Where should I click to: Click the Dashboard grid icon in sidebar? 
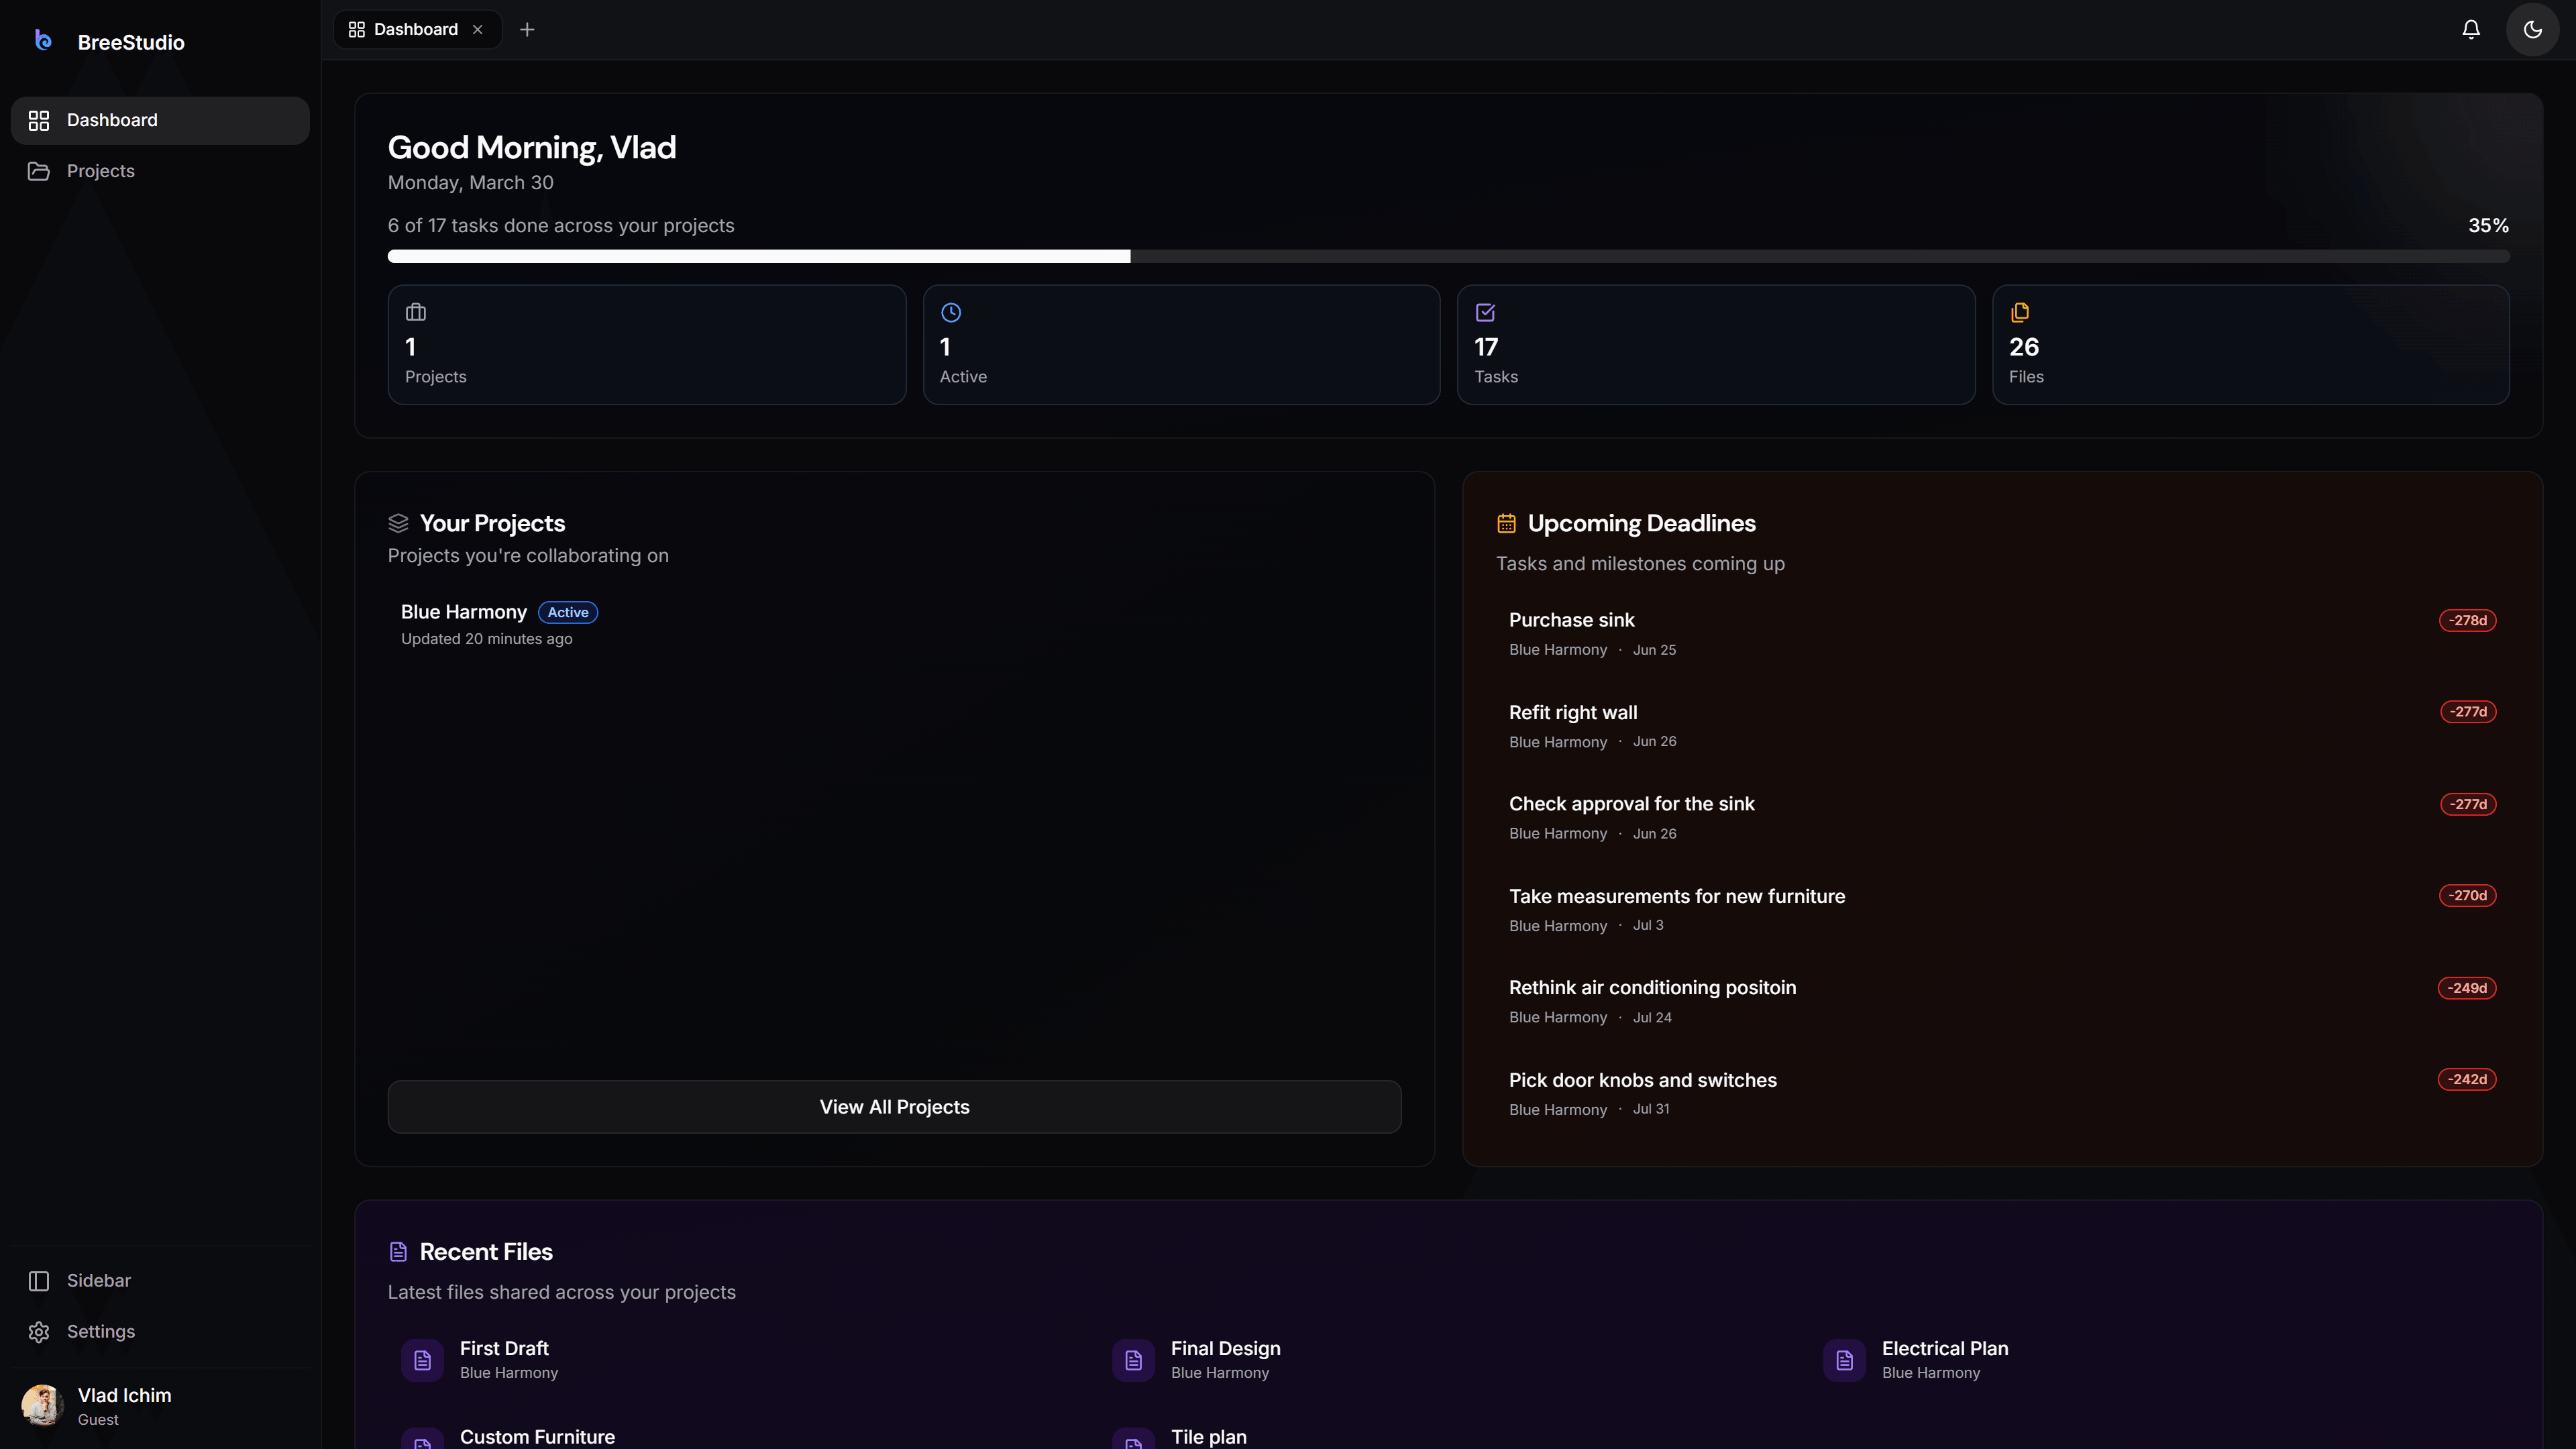pos(39,120)
